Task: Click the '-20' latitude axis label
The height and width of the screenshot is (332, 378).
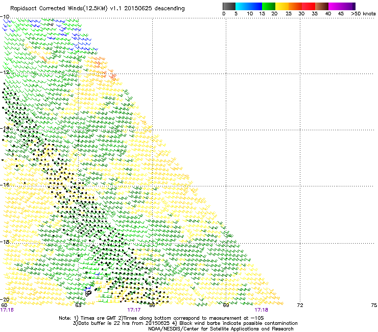Action: [5, 299]
